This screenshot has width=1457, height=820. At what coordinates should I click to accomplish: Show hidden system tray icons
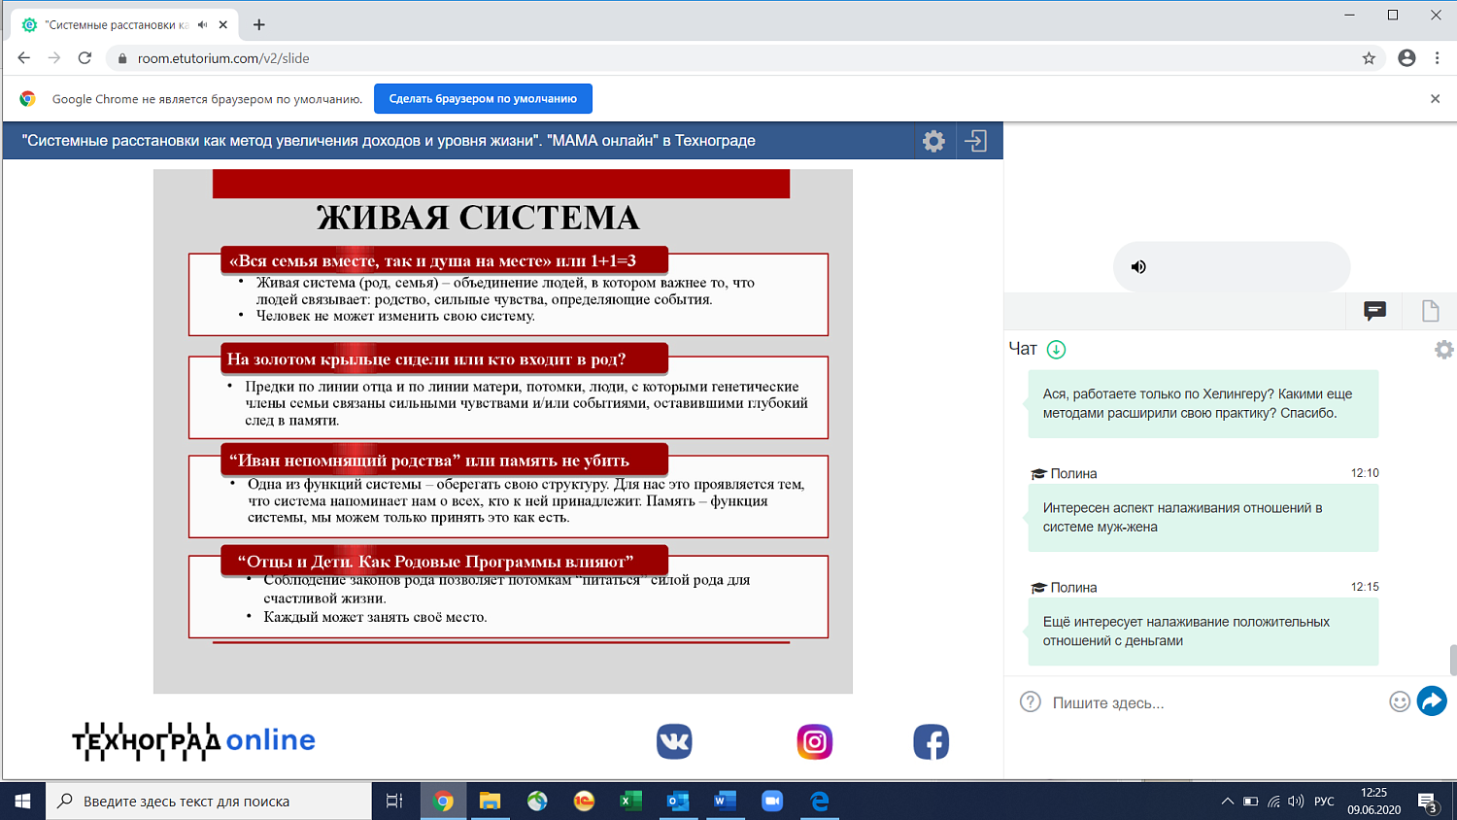[1227, 802]
